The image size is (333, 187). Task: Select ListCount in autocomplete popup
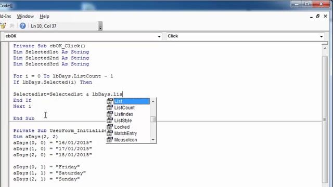[124, 108]
